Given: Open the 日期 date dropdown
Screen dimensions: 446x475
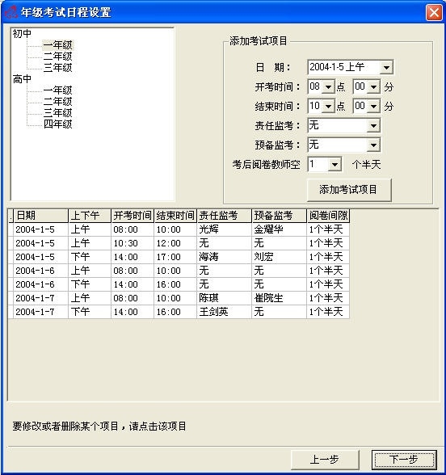Looking at the screenshot, I should tap(386, 67).
